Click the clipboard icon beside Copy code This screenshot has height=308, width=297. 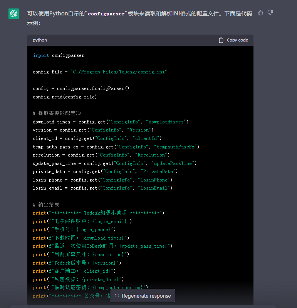tap(221, 40)
